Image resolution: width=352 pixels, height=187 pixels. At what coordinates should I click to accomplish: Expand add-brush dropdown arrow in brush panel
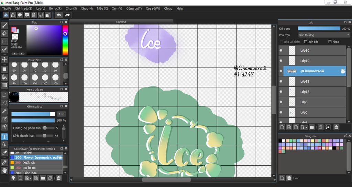point(31,178)
